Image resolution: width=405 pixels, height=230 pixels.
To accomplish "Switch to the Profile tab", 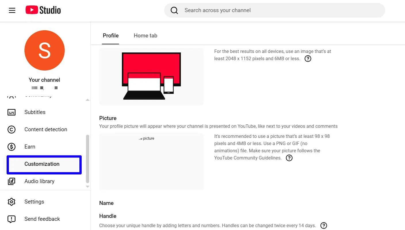I will (110, 36).
